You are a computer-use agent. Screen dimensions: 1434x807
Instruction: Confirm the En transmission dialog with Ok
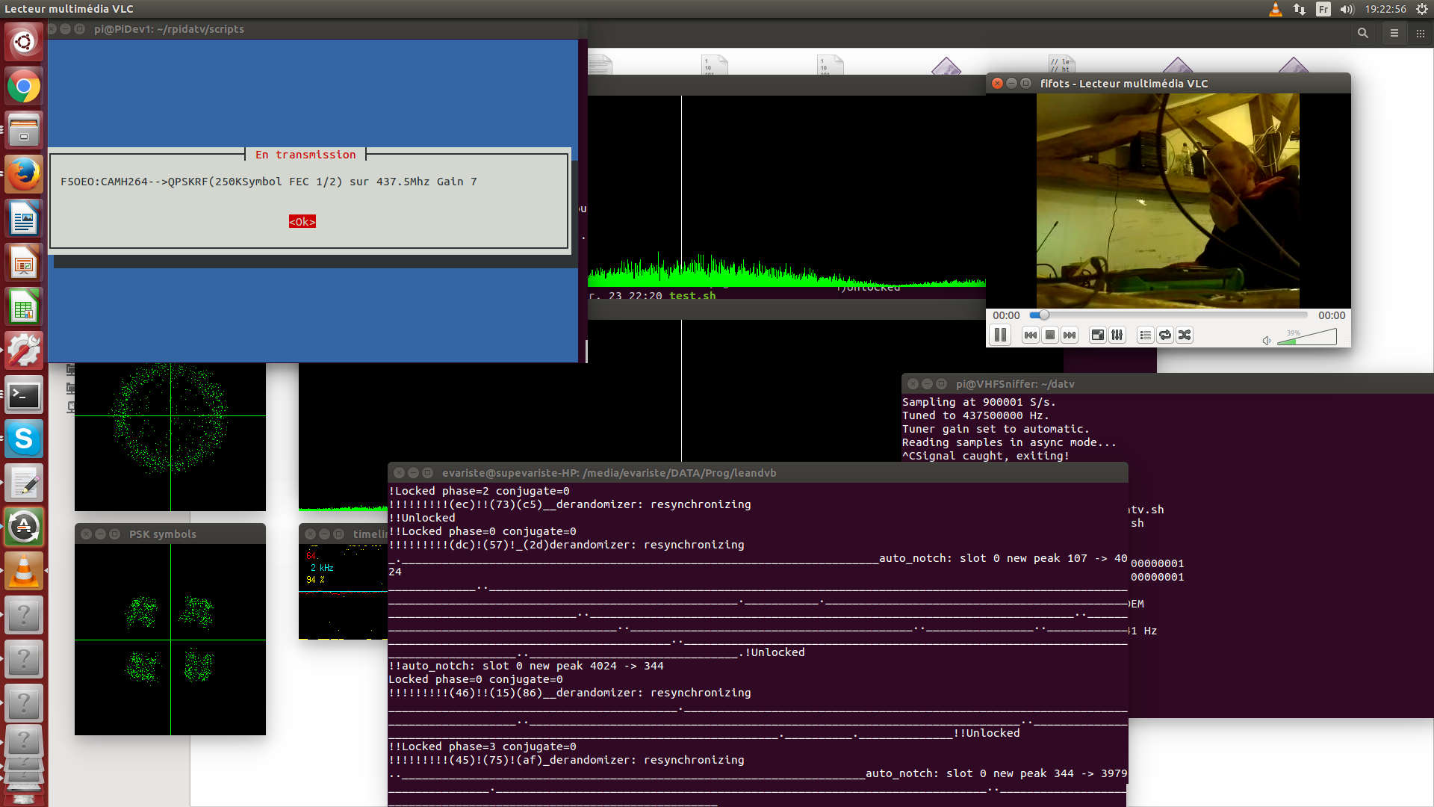[302, 222]
